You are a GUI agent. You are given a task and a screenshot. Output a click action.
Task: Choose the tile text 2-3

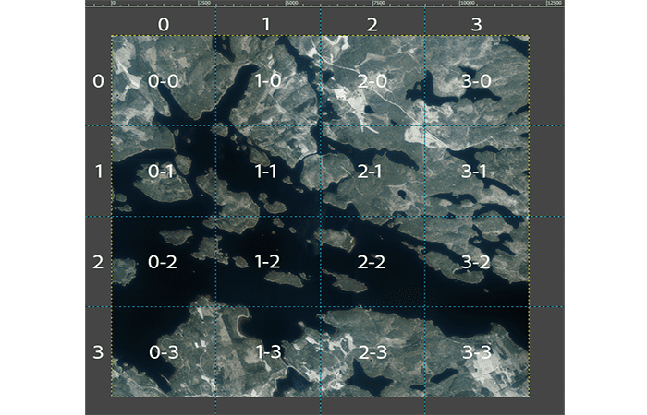(x=372, y=352)
